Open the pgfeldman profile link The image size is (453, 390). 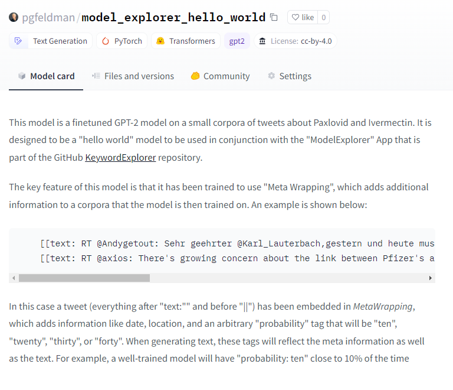click(x=48, y=17)
